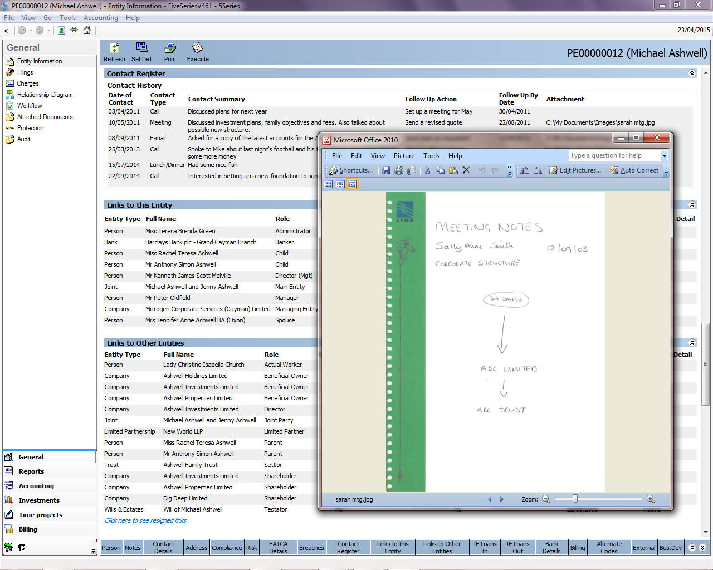This screenshot has width=713, height=570.
Task: Switch to Filmstrip view in picture viewer
Action: (x=340, y=184)
